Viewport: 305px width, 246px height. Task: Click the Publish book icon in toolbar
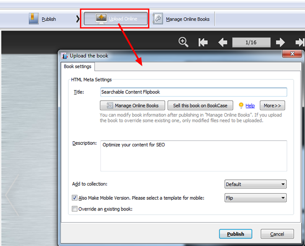(x=34, y=19)
